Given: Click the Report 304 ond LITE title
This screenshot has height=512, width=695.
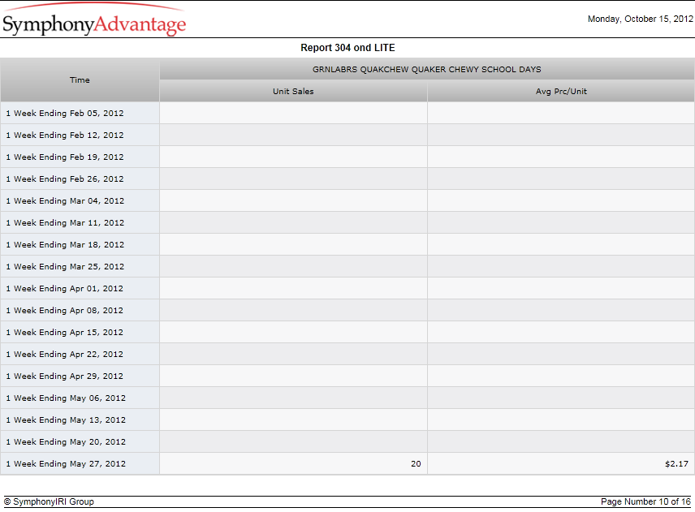Looking at the screenshot, I should coord(347,48).
